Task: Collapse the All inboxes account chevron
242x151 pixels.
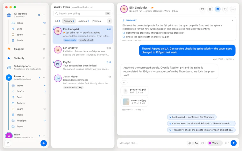Action: [x=44, y=15]
